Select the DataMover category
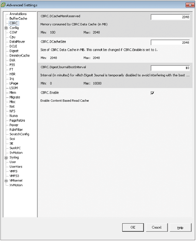The height and width of the screenshot is (241, 196). tap(17, 42)
